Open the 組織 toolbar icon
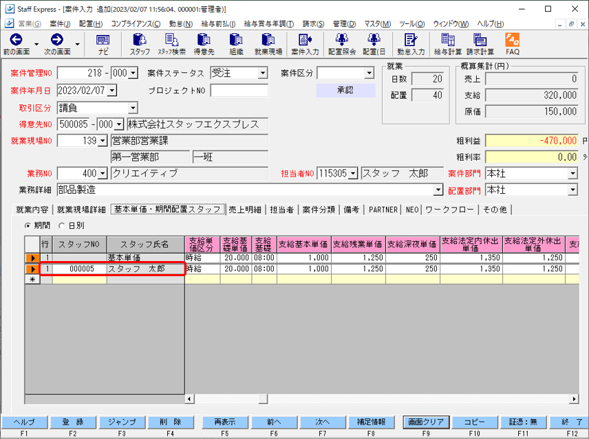 [x=236, y=39]
